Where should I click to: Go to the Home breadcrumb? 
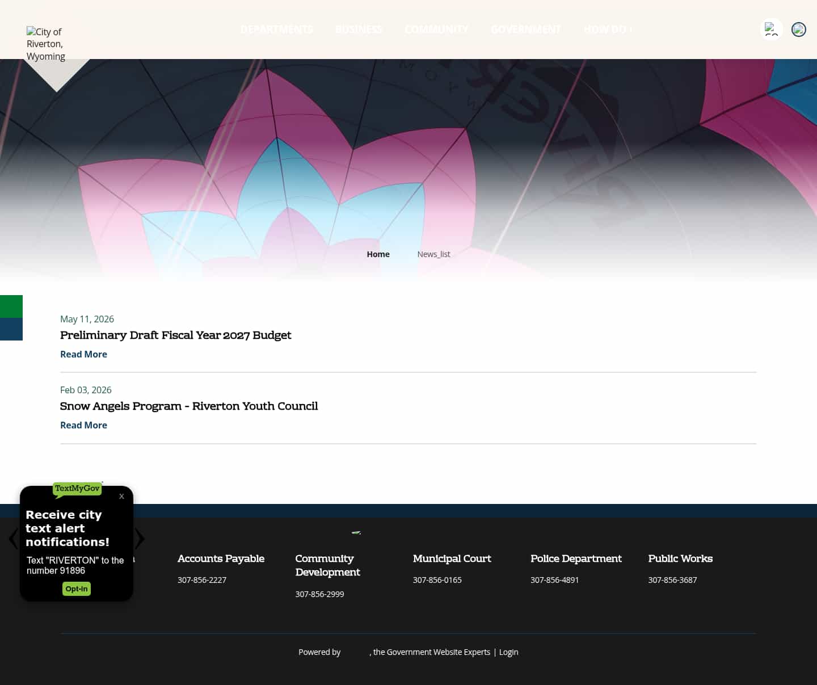[x=378, y=254]
